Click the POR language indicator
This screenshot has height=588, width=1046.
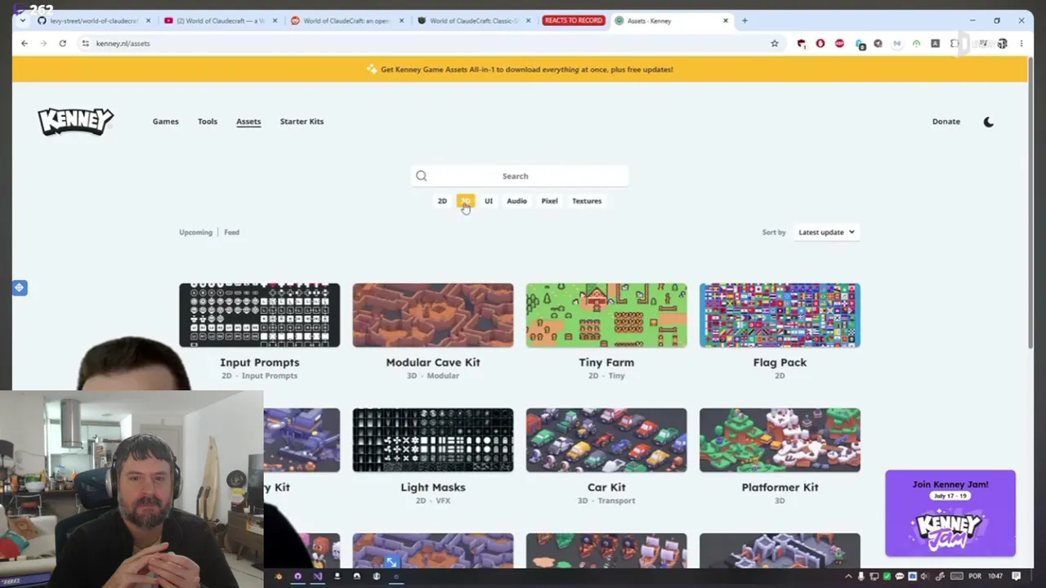point(975,577)
